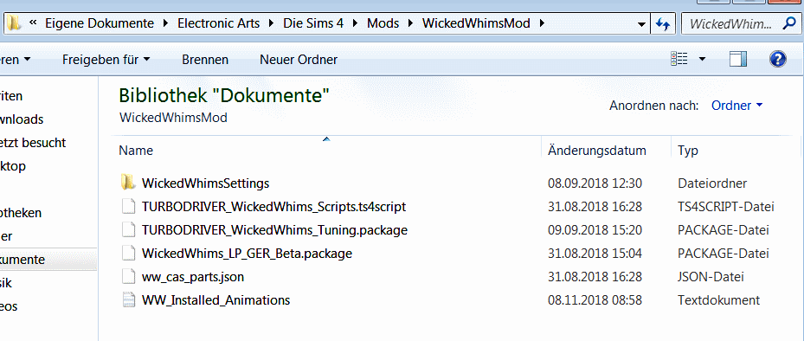804x341 pixels.
Task: Click the WickedWhimsMod breadcrumb
Action: tap(476, 23)
